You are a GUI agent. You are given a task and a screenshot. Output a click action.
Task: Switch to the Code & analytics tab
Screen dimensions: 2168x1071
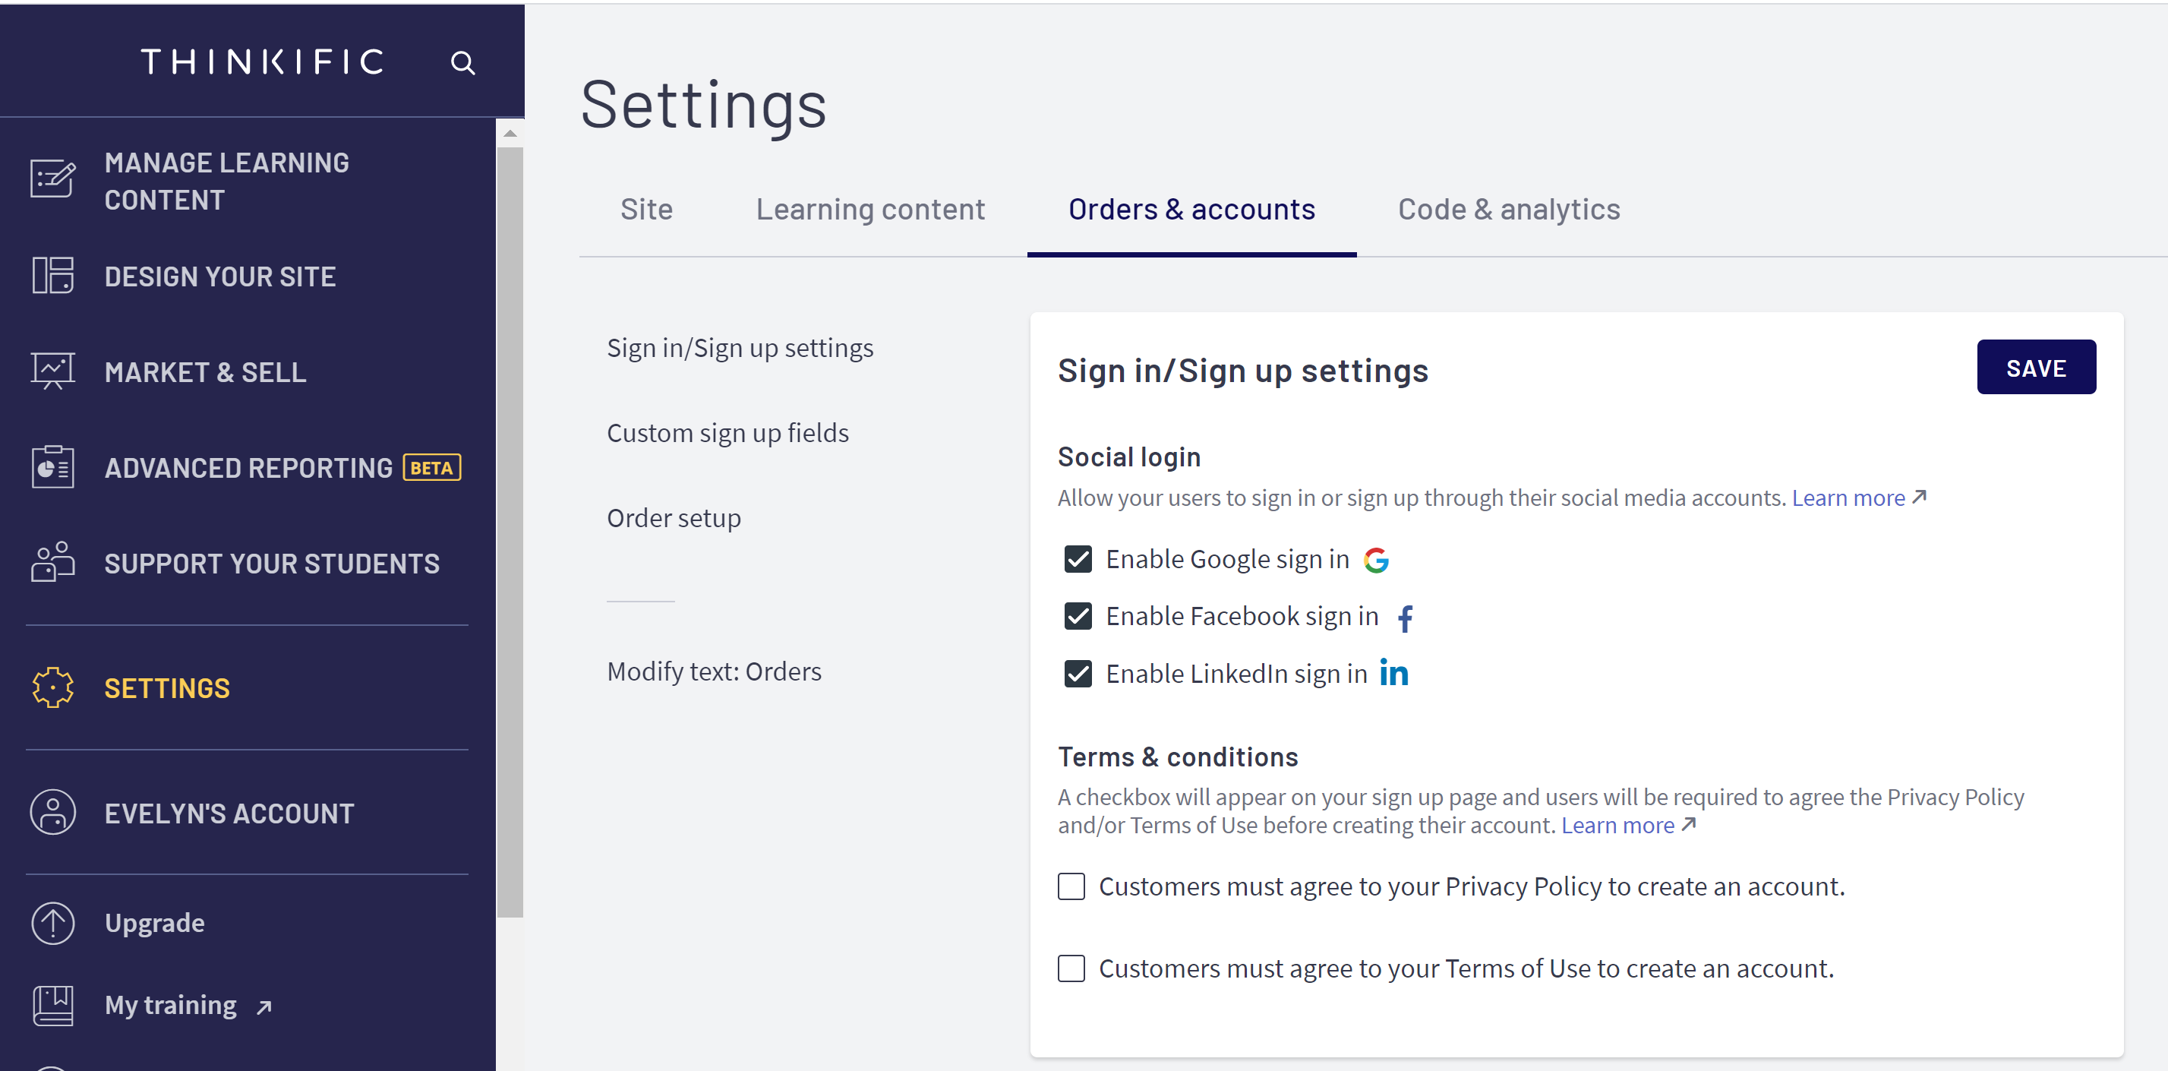tap(1509, 210)
